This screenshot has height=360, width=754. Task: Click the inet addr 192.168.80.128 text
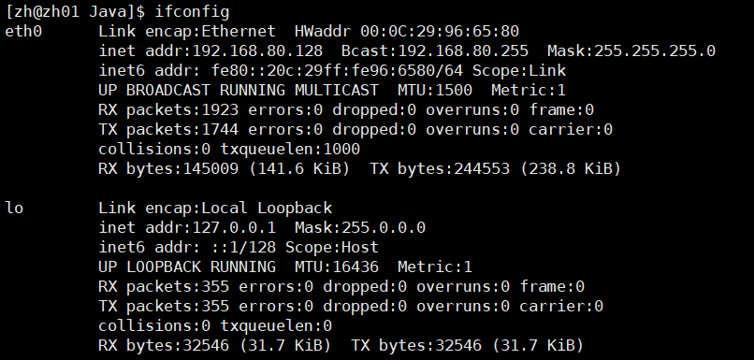(x=210, y=50)
